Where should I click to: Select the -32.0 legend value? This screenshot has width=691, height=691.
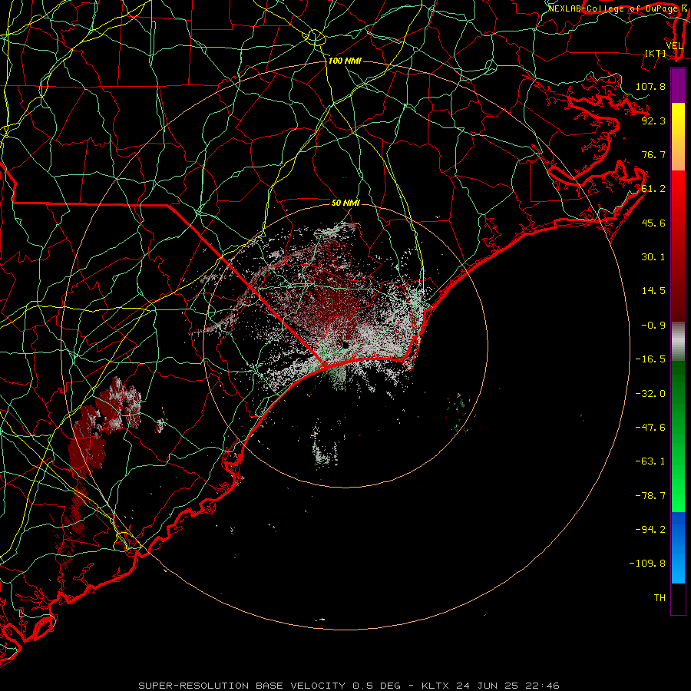[650, 394]
